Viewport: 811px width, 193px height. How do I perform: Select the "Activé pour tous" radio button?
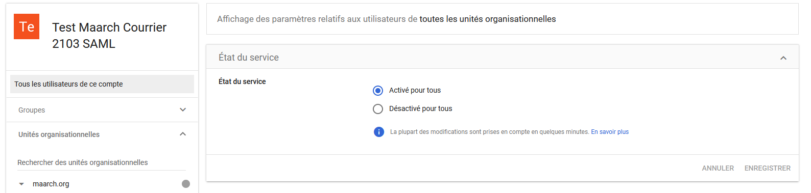(378, 91)
